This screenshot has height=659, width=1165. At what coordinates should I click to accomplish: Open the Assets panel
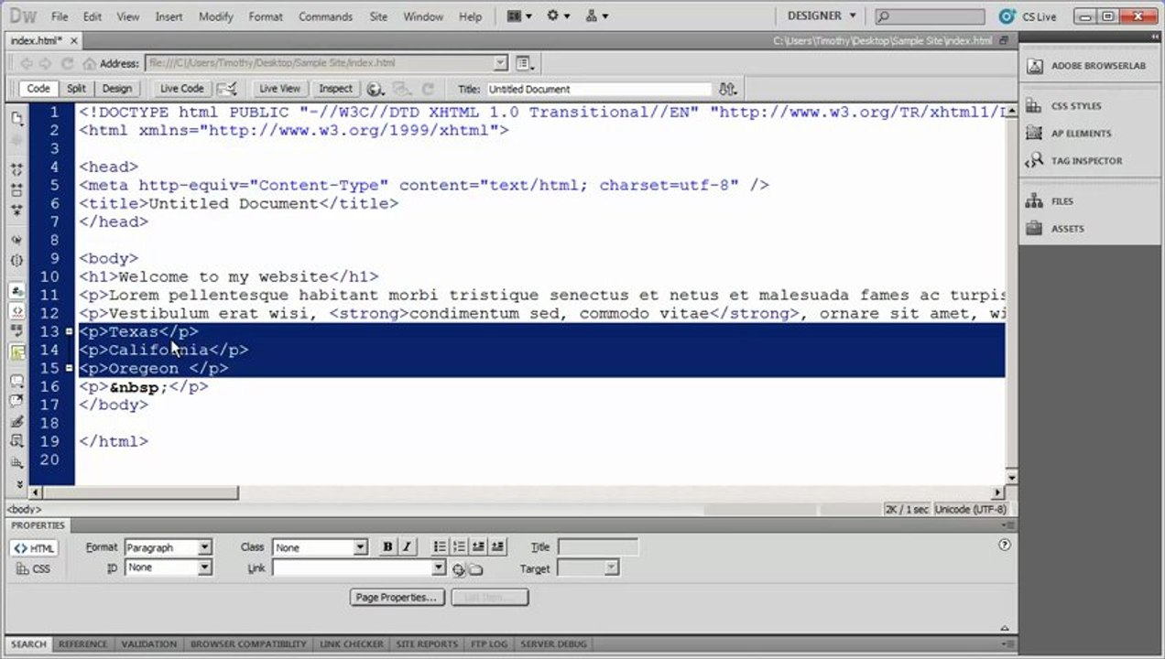[1055, 229]
